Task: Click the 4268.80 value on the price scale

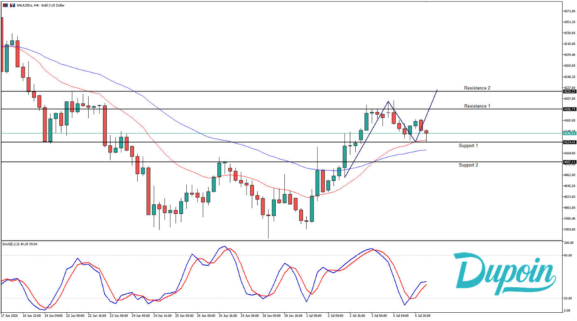Action: [x=570, y=66]
